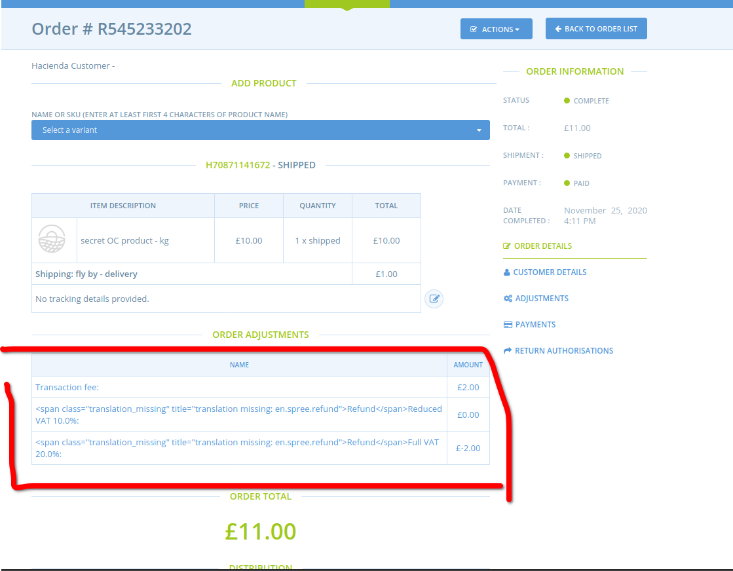Image resolution: width=733 pixels, height=571 pixels.
Task: Click the shipment number H70871141672 link
Action: click(x=238, y=165)
